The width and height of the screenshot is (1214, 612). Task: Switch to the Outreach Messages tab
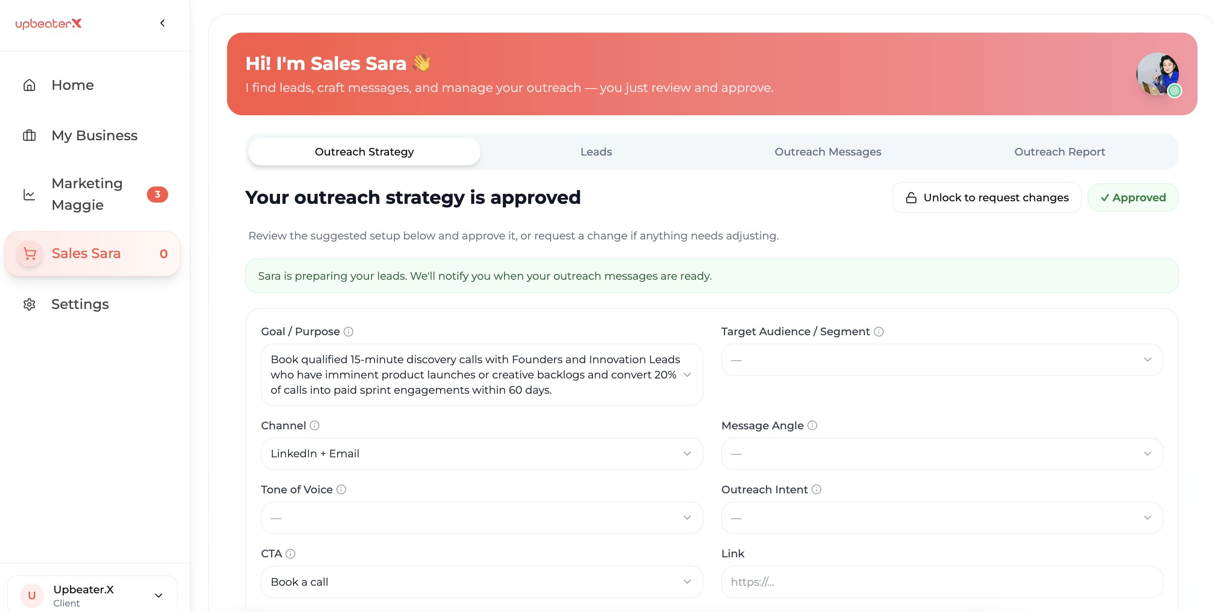point(828,152)
